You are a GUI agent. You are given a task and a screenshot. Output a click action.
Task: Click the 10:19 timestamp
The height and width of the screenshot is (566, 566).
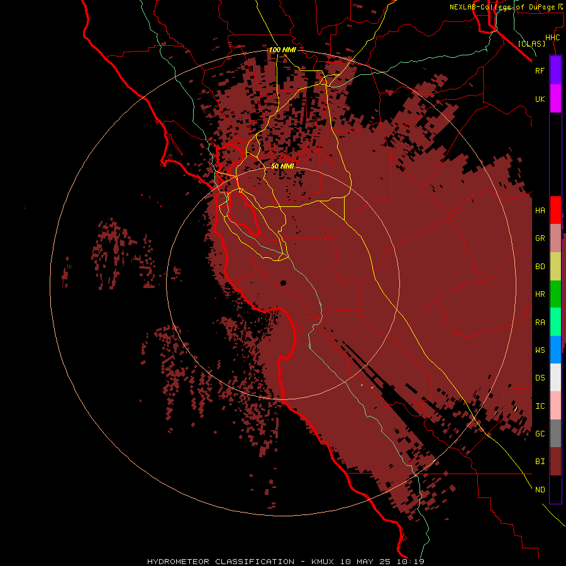point(411,562)
